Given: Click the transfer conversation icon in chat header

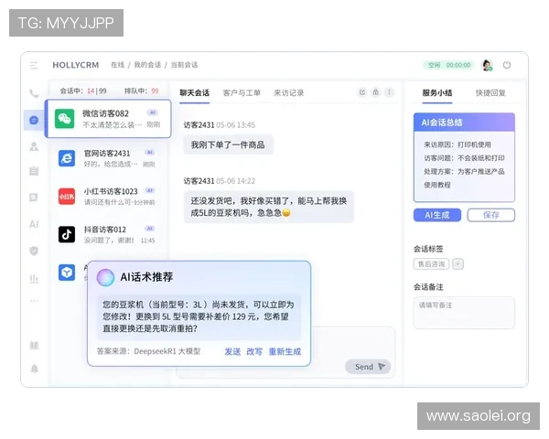Looking at the screenshot, I should tap(362, 92).
